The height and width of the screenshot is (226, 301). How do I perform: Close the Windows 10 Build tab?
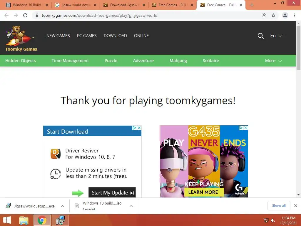click(x=47, y=5)
